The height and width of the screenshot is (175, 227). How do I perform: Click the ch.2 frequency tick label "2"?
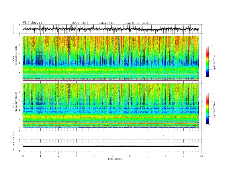tap(20, 119)
